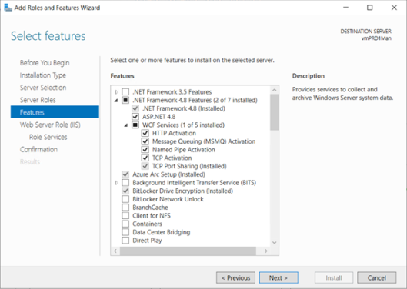Screen dimensions: 407x289
Task: Toggle the WCF Services checkbox
Action: point(135,125)
